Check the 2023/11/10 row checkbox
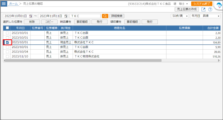Viewport: 223px width, 120px height. 7,56
